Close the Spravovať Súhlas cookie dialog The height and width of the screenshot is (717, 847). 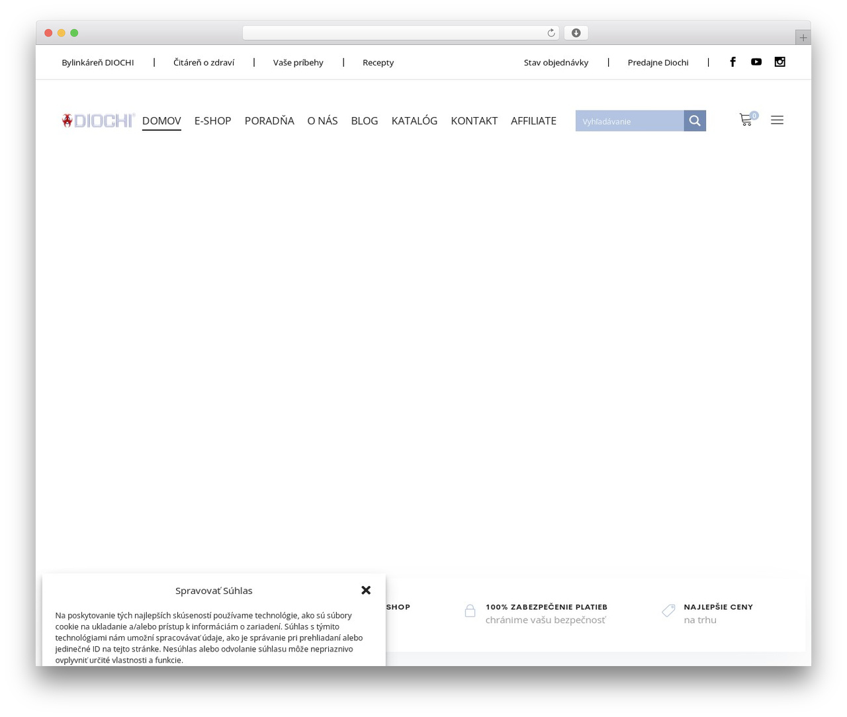pos(366,590)
